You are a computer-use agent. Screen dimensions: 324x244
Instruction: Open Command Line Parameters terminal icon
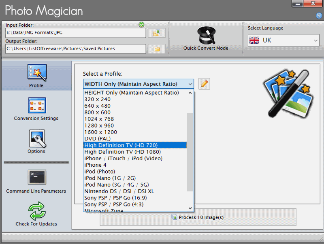pos(37,177)
